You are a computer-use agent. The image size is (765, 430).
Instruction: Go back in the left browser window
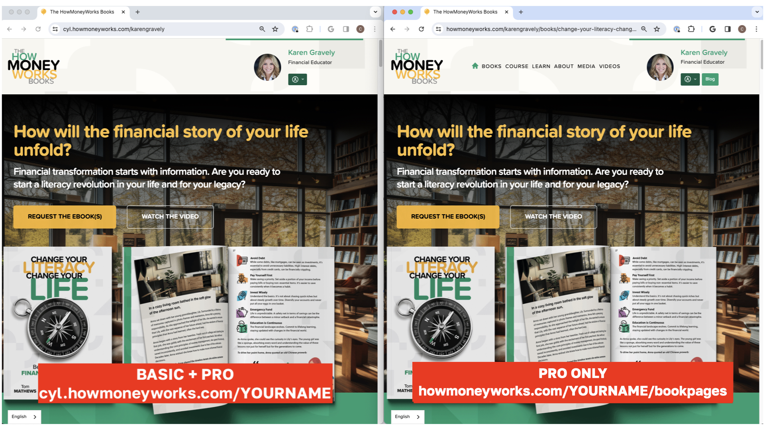point(10,29)
